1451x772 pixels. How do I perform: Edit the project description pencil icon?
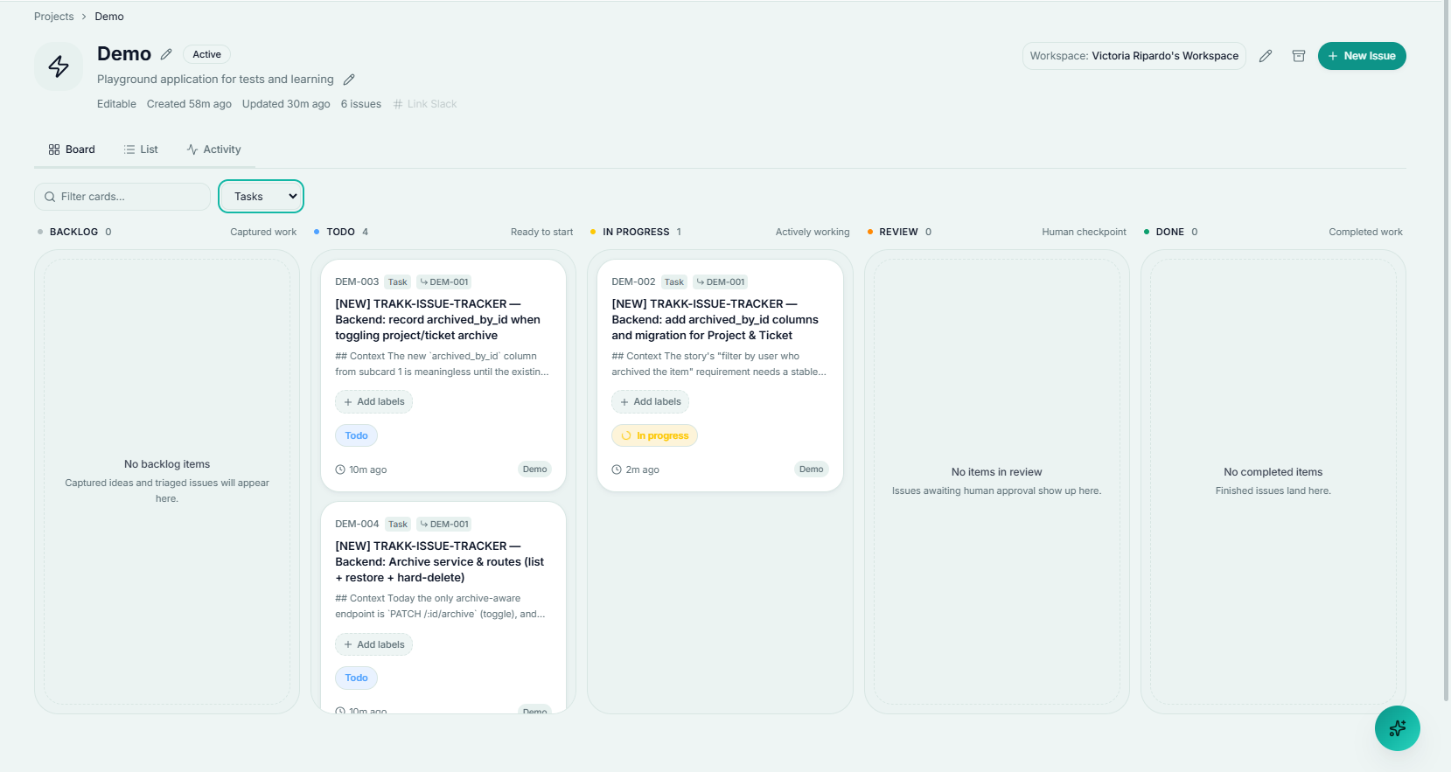click(x=349, y=80)
